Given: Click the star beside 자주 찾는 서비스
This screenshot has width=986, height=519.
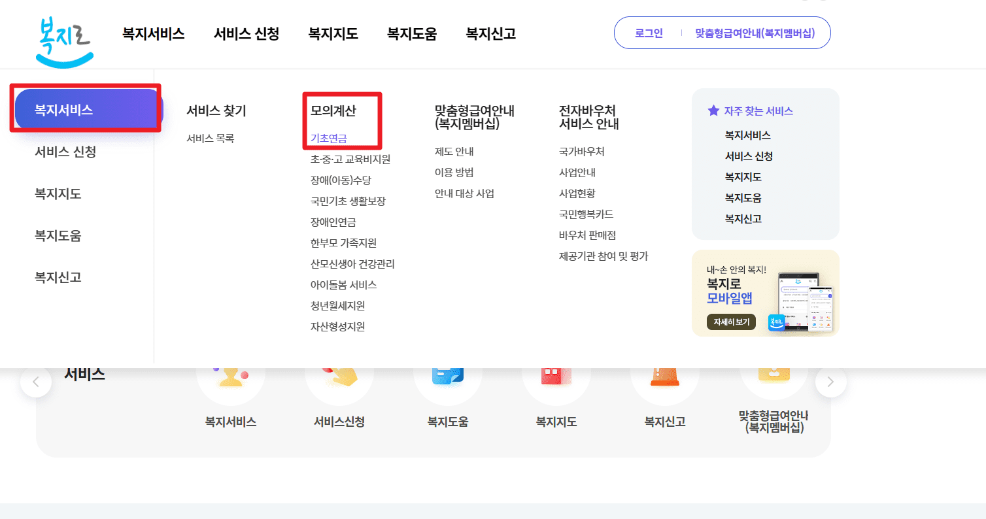Looking at the screenshot, I should tap(712, 110).
